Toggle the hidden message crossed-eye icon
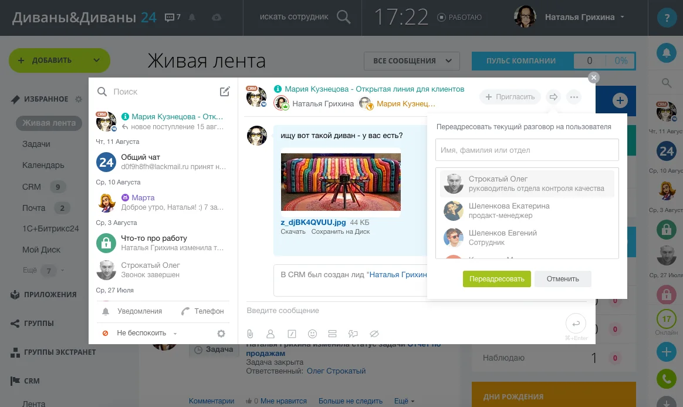 coord(374,334)
